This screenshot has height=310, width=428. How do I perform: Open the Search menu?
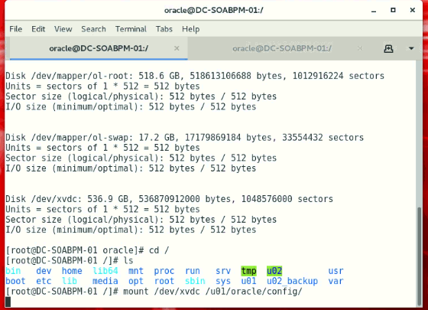click(x=93, y=29)
